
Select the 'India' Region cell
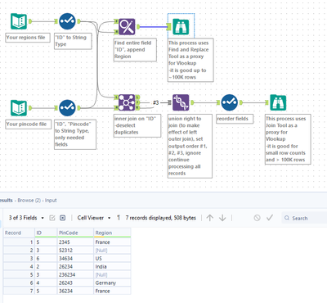[112, 267]
